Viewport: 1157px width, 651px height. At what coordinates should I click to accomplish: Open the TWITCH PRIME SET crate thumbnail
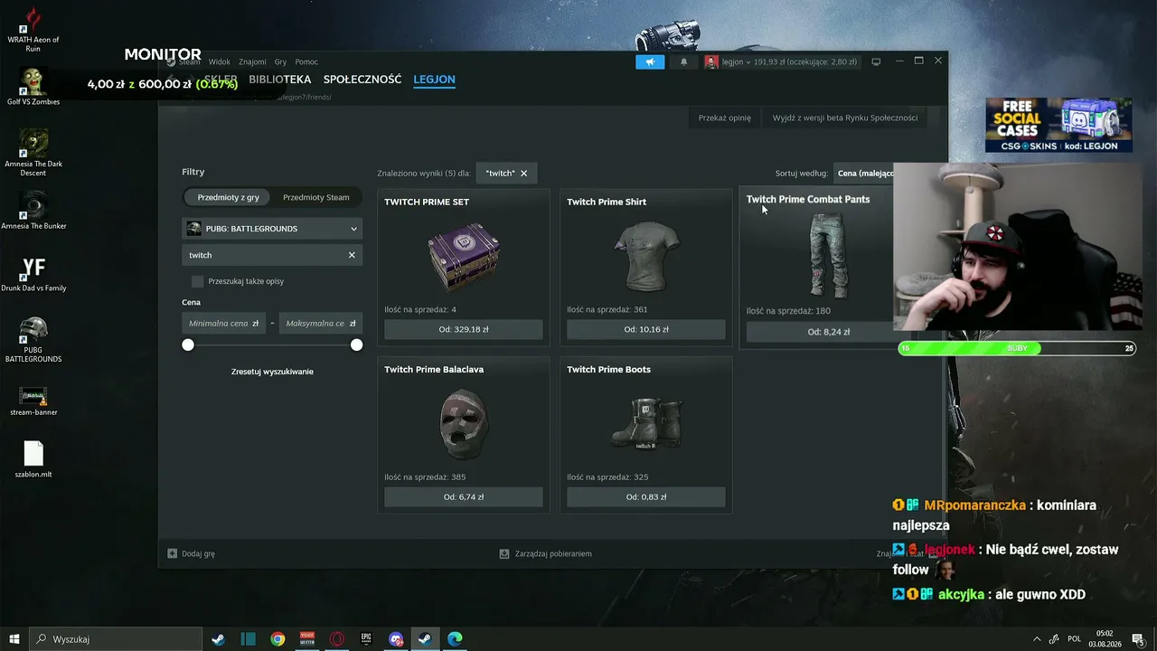(464, 256)
